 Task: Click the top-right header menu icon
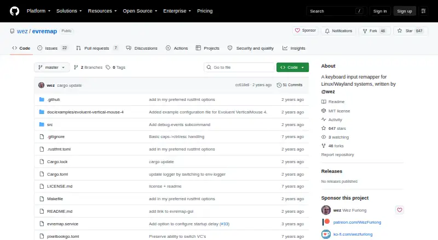pos(423,11)
